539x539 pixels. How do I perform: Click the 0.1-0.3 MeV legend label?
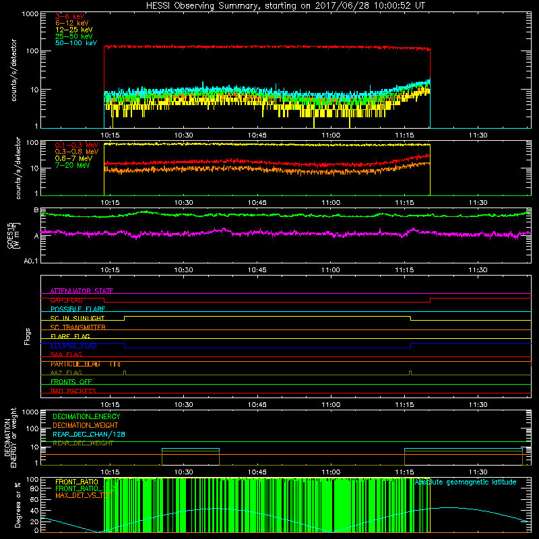coord(77,145)
